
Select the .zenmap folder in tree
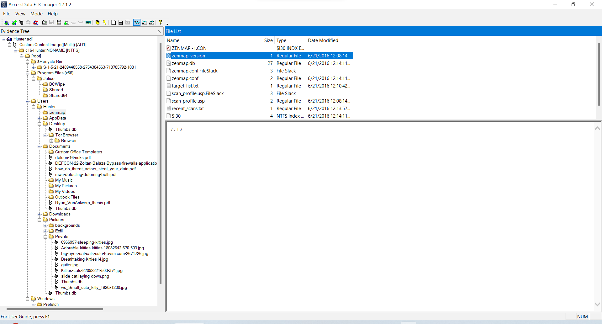[57, 113]
